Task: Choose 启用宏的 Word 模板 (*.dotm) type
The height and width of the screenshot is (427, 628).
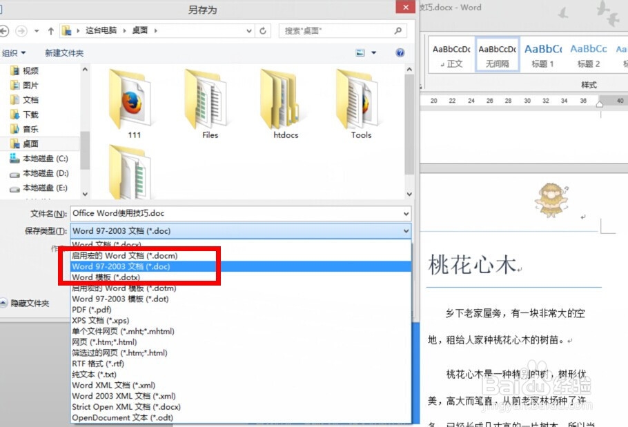Action: [241, 288]
